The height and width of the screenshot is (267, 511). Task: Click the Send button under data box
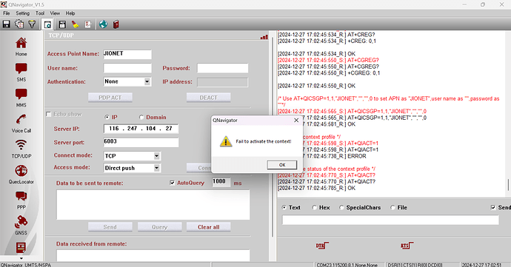click(110, 227)
